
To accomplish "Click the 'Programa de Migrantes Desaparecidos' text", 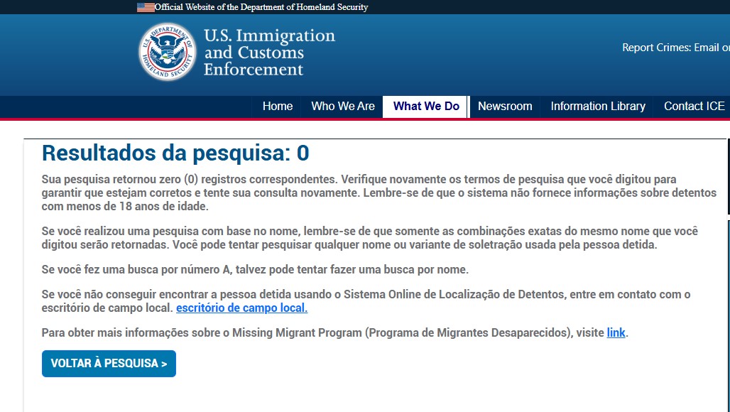I will 469,332.
